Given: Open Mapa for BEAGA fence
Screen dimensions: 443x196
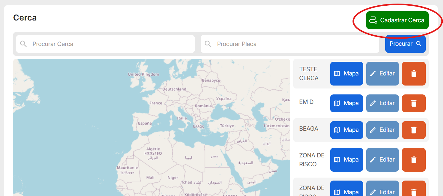Looking at the screenshot, I should point(347,130).
